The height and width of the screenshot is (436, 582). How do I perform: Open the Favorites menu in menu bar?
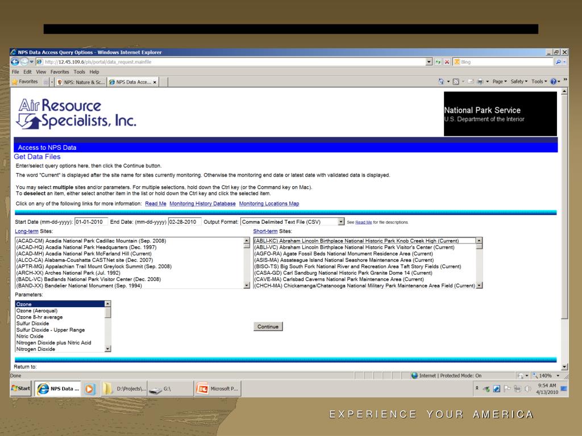[x=60, y=72]
